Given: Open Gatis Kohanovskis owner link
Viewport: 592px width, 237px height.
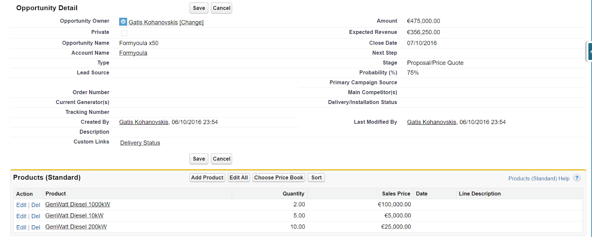Looking at the screenshot, I should point(153,23).
